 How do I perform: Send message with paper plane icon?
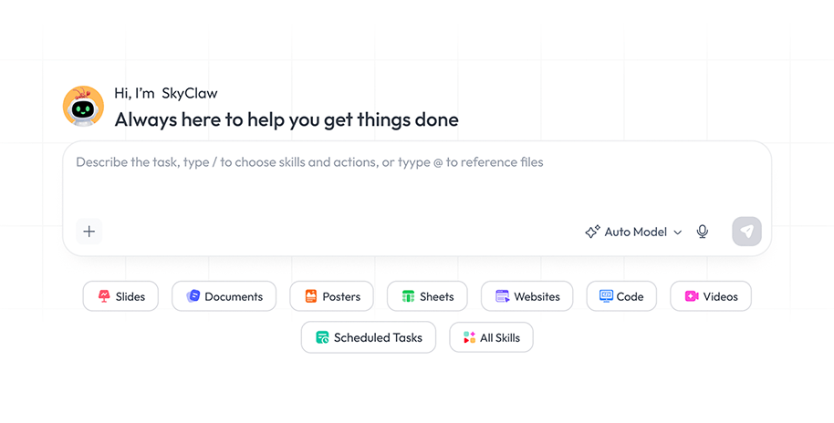tap(746, 232)
